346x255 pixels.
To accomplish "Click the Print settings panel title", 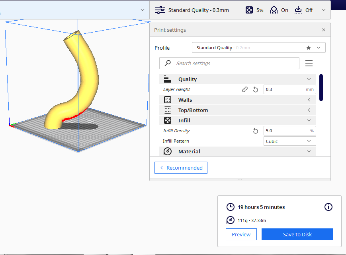I will [170, 30].
